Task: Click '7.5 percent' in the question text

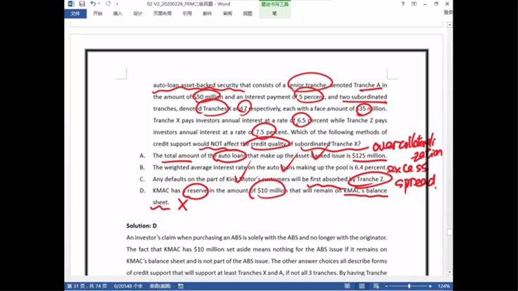Action: pyautogui.click(x=271, y=132)
